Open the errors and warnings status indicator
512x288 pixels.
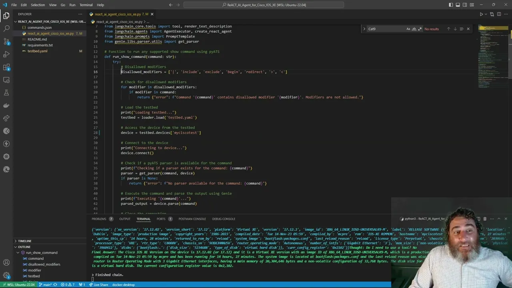click(68, 285)
